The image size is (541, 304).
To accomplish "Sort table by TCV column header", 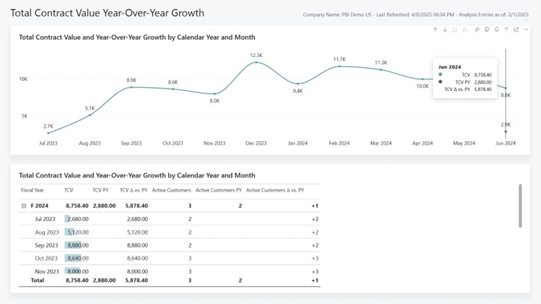I will tap(69, 190).
